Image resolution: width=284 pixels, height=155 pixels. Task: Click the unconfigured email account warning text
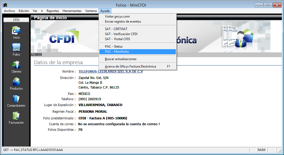tap(119, 124)
